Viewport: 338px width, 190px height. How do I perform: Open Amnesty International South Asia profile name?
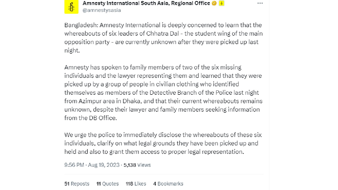pos(146,3)
